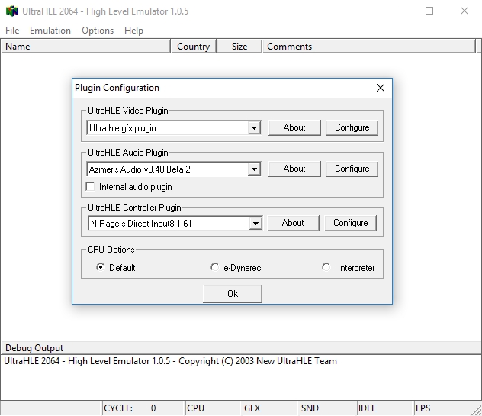Close the UltraHLE main window
Image resolution: width=482 pixels, height=416 pixels.
pos(464,11)
